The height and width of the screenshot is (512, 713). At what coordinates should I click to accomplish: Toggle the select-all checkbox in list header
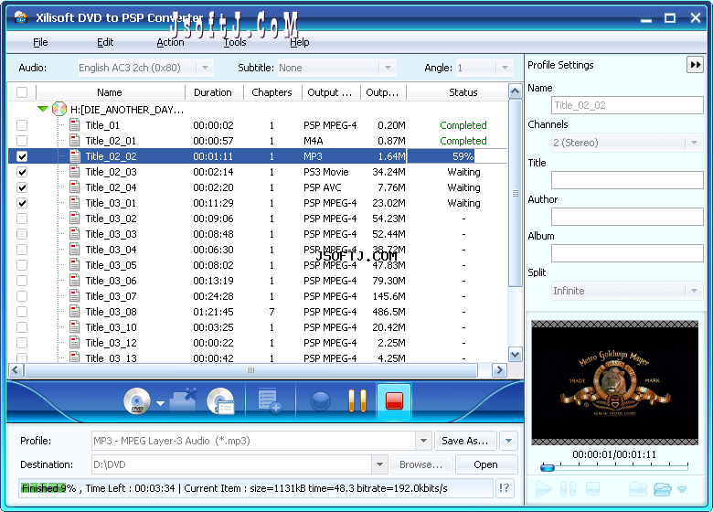pyautogui.click(x=22, y=92)
